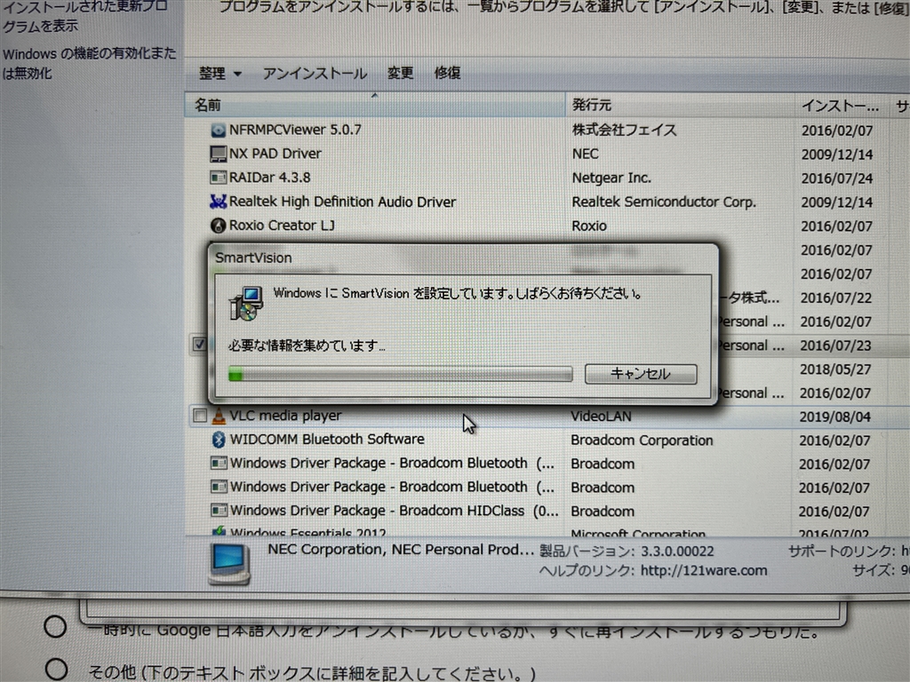Click the Realtek Semiconductor Corp. publisher cell

663,202
